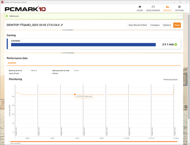Open the Results bar chart icon
The height and width of the screenshot is (145, 190).
(167, 7)
